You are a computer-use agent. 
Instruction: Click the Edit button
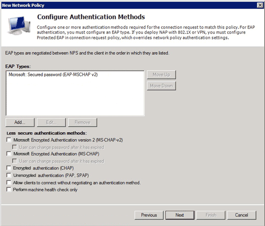click(x=51, y=122)
